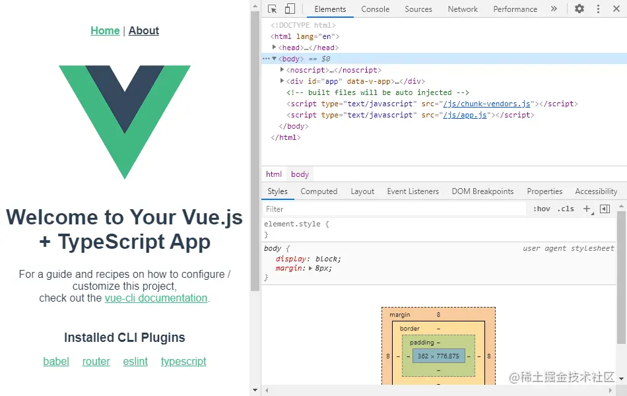Click the Vue logo image

coord(125,122)
